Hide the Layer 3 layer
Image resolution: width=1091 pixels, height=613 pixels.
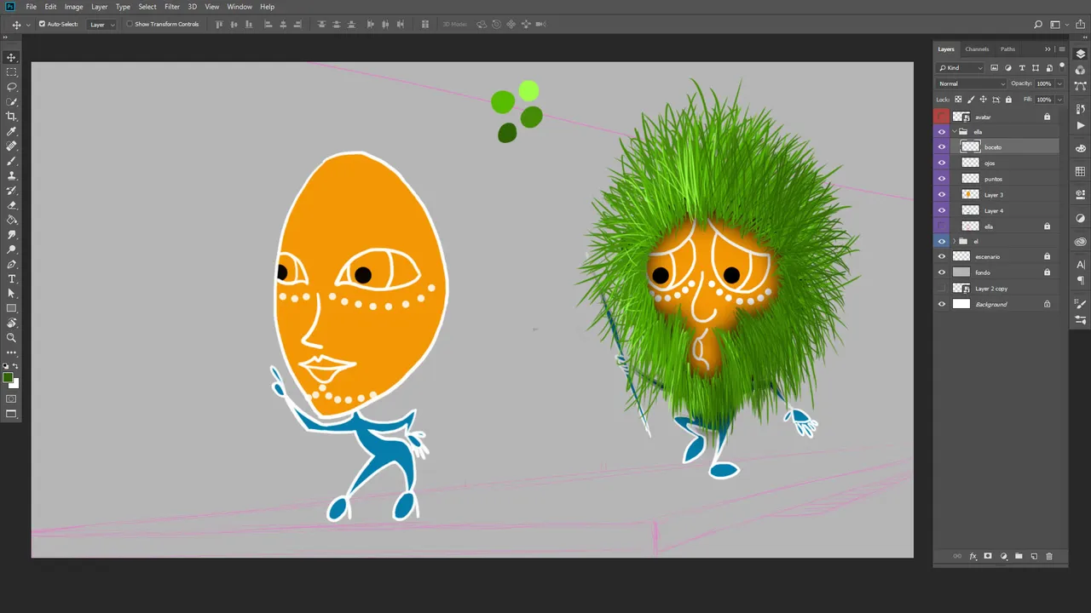coord(942,195)
